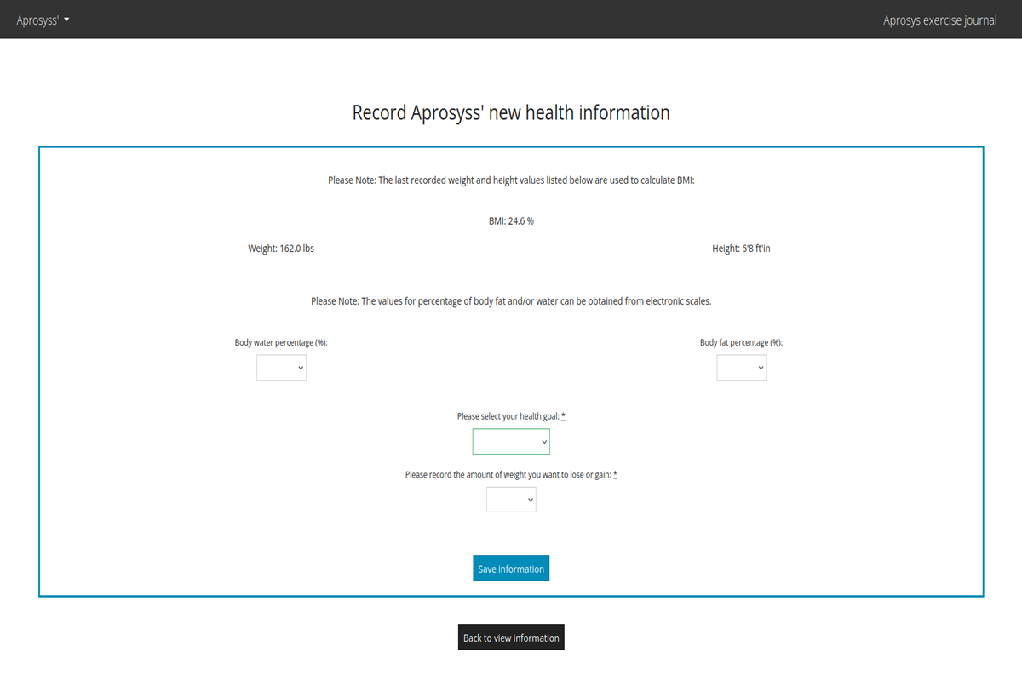Open the weight to lose or gain dropdown

tap(511, 500)
